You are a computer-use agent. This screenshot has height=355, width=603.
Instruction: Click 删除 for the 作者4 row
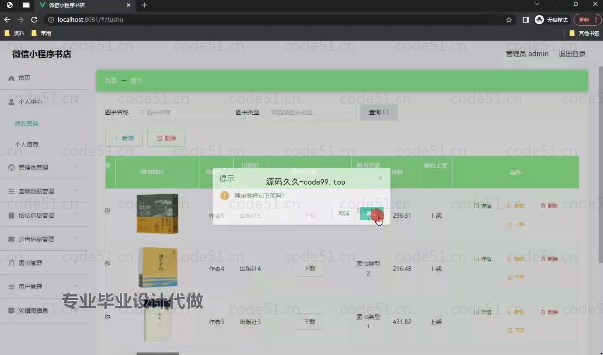[549, 259]
